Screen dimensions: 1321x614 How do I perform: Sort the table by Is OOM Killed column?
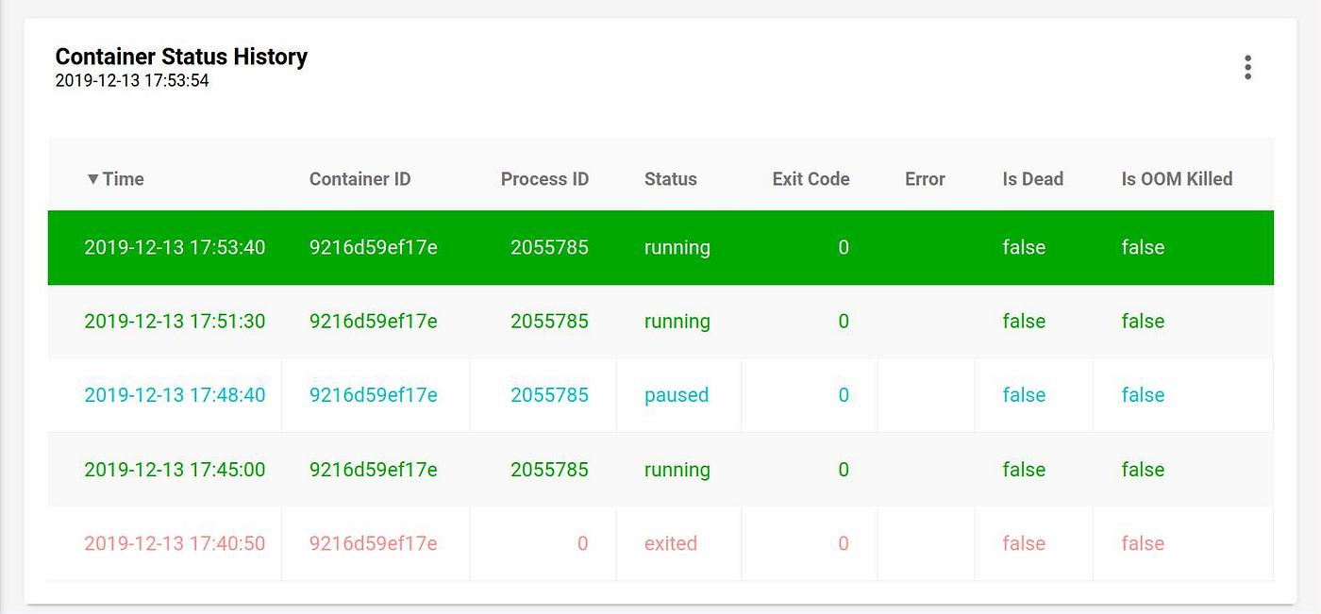pos(1177,178)
